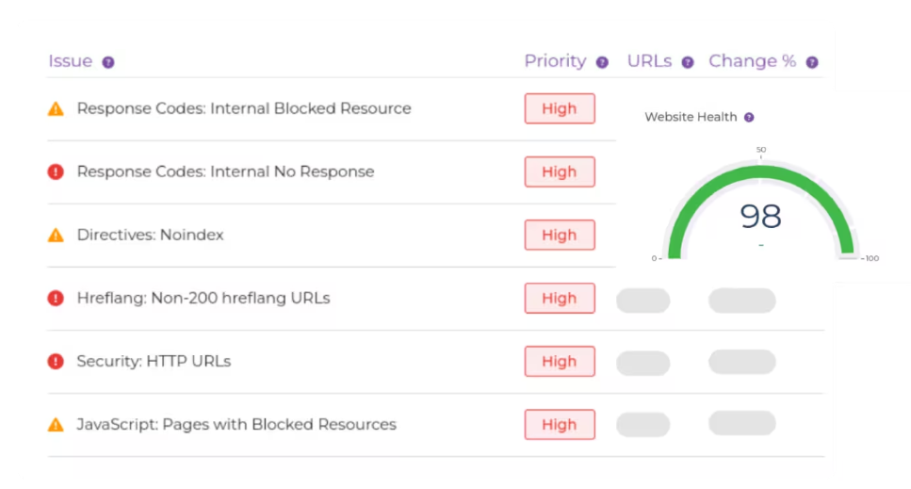Sort by the Change % column
Image resolution: width=911 pixels, height=489 pixels.
[752, 61]
